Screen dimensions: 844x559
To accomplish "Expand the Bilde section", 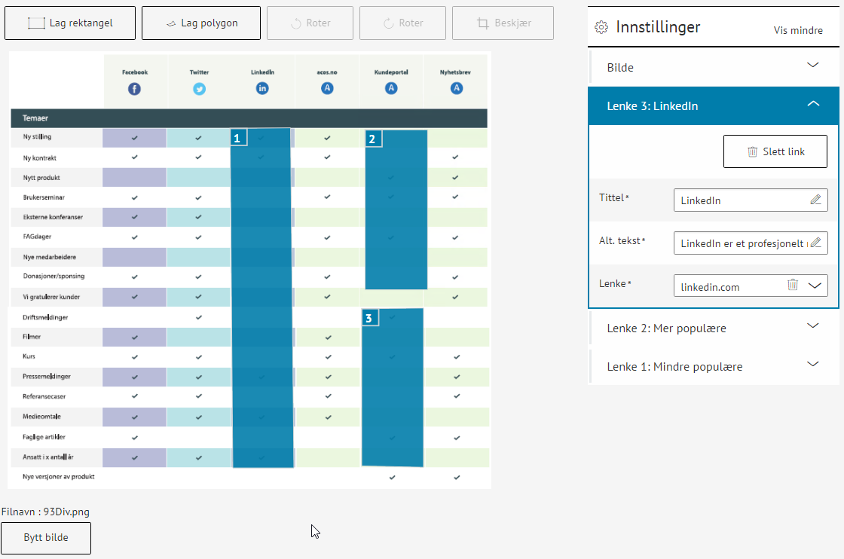I will pyautogui.click(x=812, y=66).
